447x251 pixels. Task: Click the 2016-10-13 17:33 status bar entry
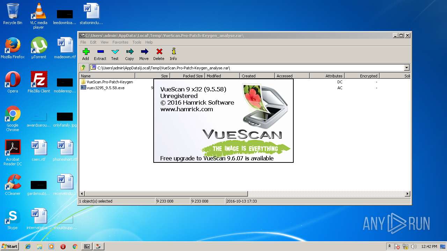242,201
